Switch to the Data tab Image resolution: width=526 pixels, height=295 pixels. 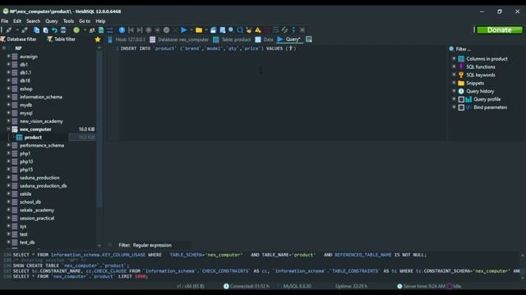click(x=265, y=39)
